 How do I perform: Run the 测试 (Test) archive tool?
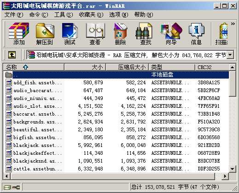pos(70,34)
